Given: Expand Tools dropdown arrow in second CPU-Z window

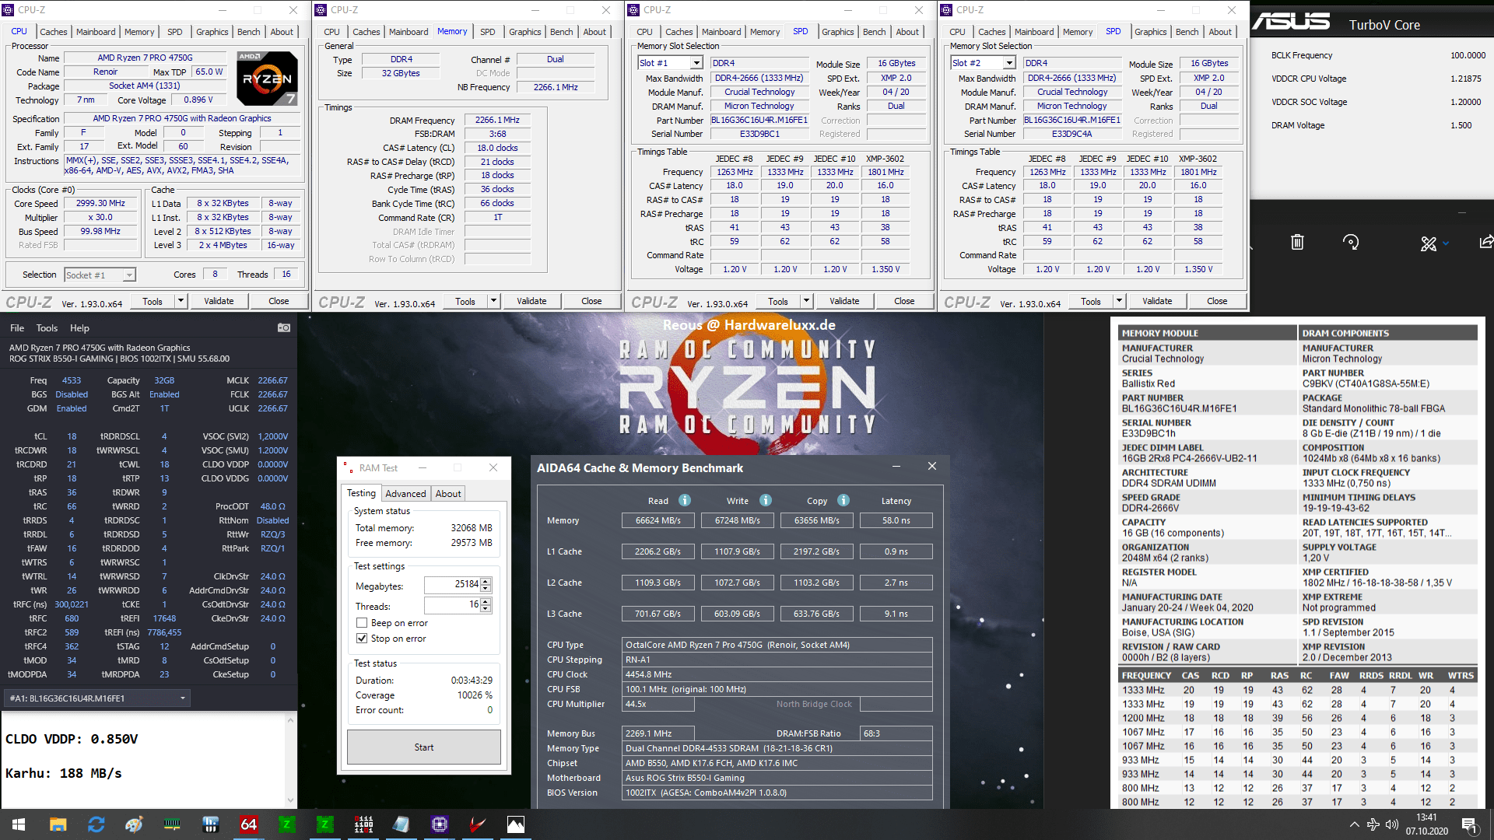Looking at the screenshot, I should (493, 301).
